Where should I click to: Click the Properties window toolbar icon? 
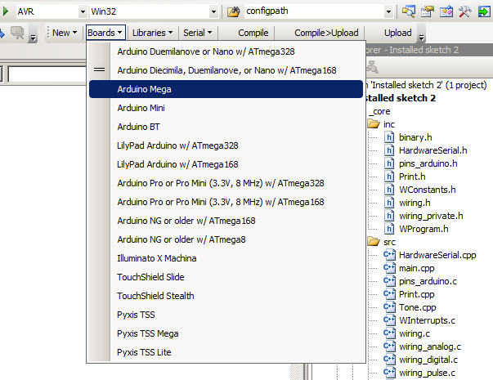428,11
